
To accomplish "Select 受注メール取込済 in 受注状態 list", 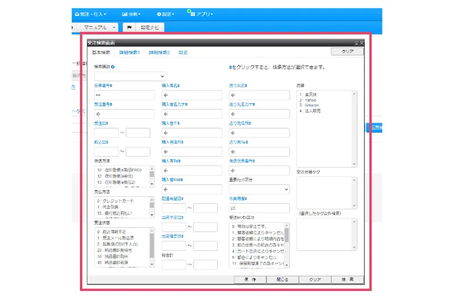I will (115, 238).
